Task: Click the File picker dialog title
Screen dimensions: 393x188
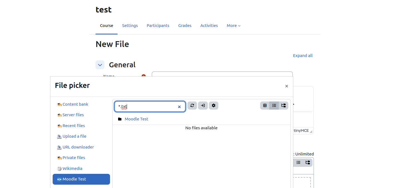Action: 72,85
